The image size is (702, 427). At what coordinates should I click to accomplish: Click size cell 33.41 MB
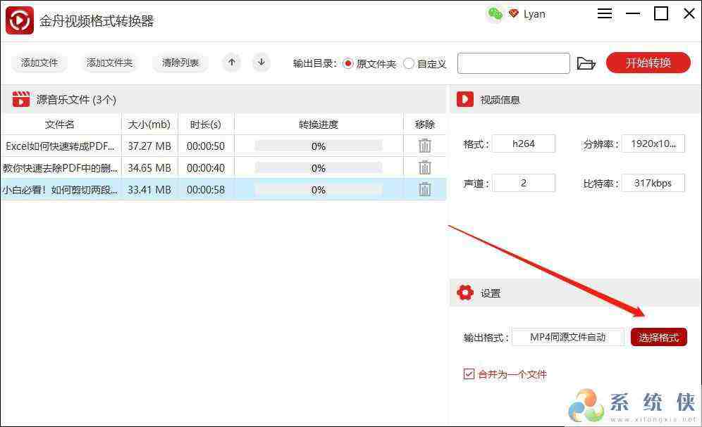pos(149,190)
